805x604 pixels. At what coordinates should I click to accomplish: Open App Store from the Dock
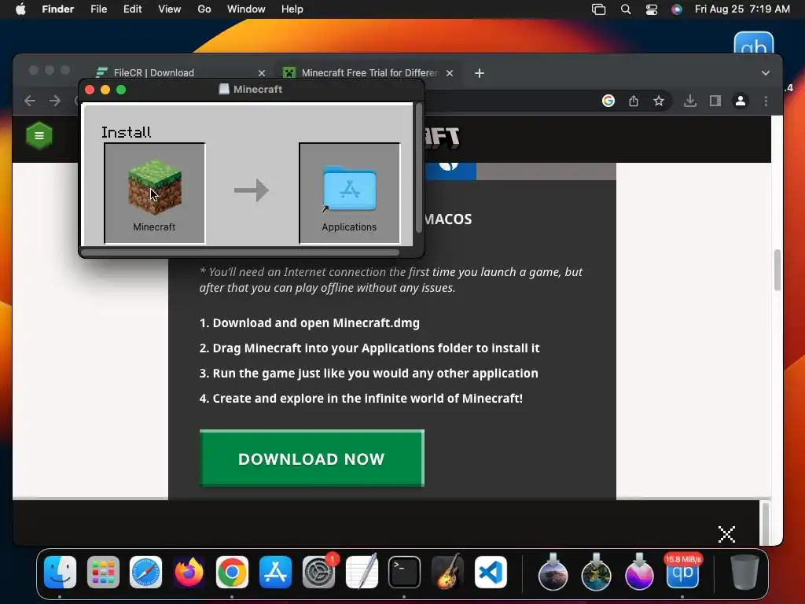pyautogui.click(x=275, y=573)
